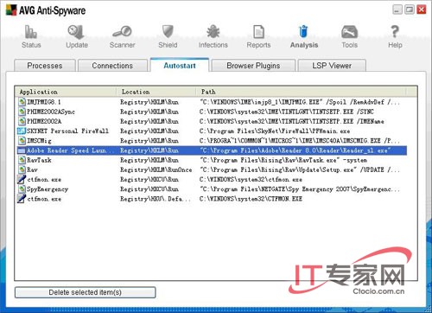
Task: Select the Rav application name
Action: [x=32, y=169]
